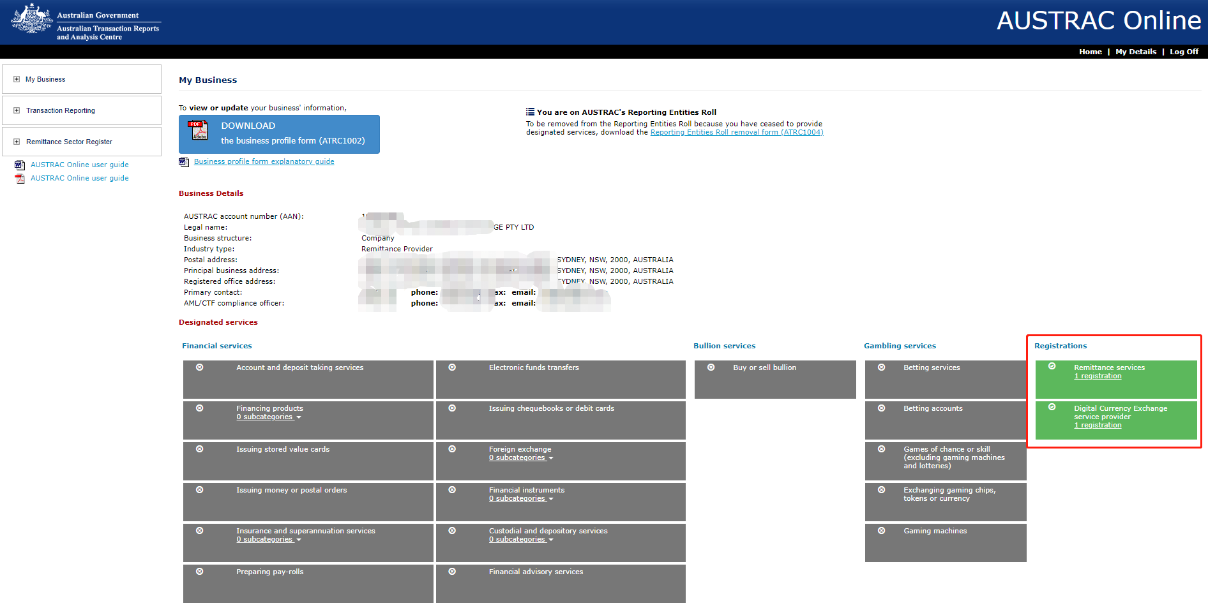1208x608 pixels.
Task: Click the PDF icon on the download button
Action: coord(199,131)
